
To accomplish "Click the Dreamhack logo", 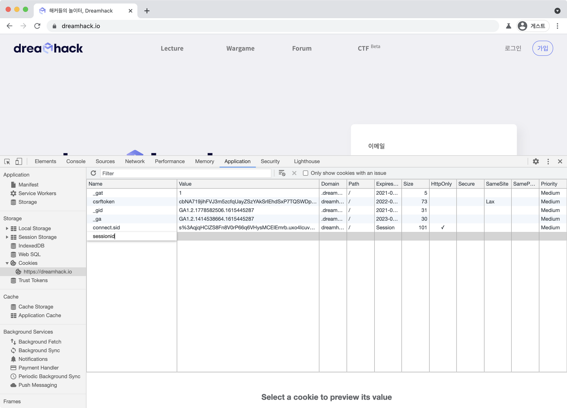I will point(48,48).
